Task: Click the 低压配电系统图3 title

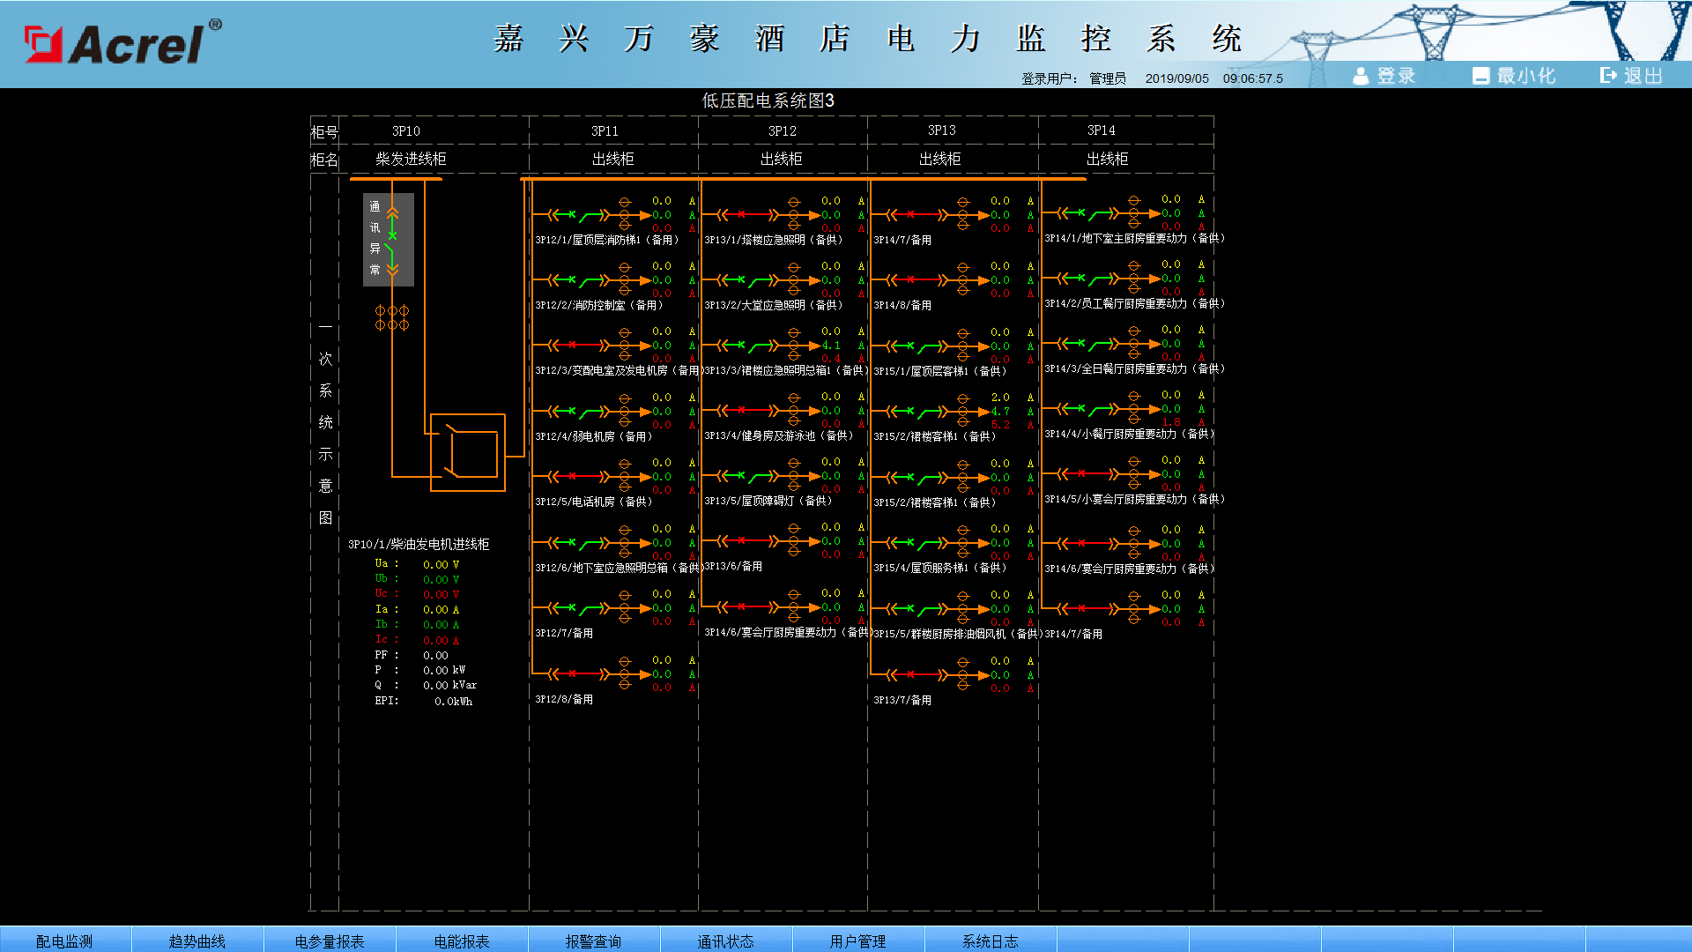Action: tap(768, 100)
